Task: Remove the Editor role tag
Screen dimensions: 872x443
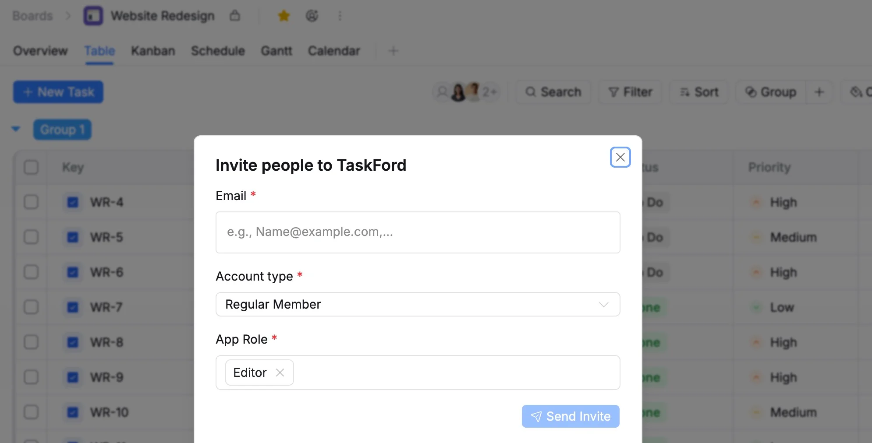Action: [280, 373]
